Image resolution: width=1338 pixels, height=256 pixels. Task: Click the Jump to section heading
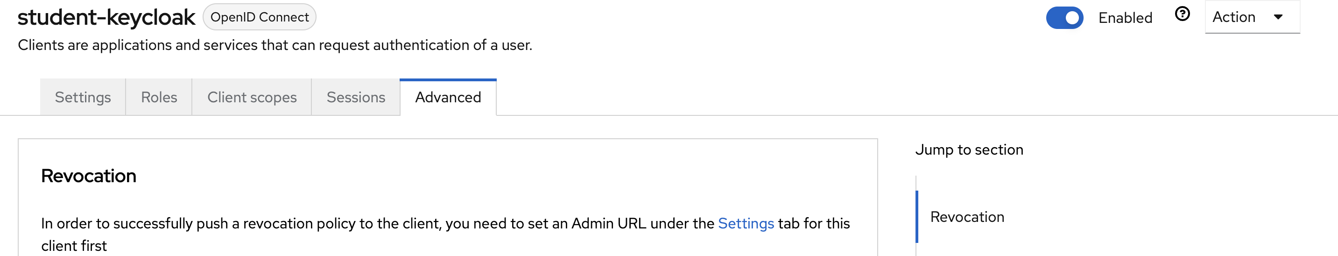coord(969,149)
